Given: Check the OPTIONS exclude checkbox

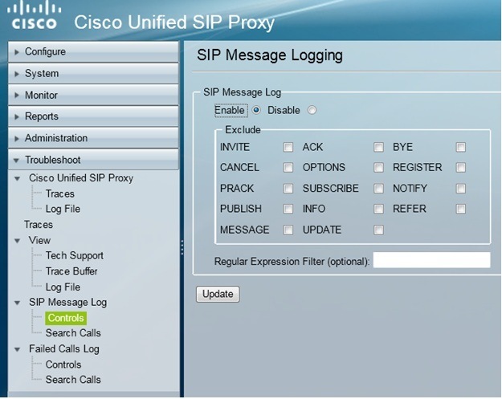Looking at the screenshot, I should (x=378, y=167).
